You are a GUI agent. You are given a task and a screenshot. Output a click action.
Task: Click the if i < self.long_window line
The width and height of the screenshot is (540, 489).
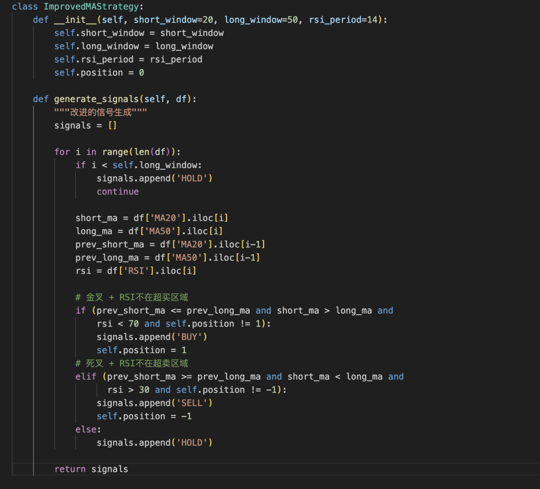(x=139, y=165)
